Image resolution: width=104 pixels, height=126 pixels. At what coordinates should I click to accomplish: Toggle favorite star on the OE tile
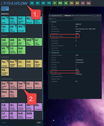click(24, 39)
